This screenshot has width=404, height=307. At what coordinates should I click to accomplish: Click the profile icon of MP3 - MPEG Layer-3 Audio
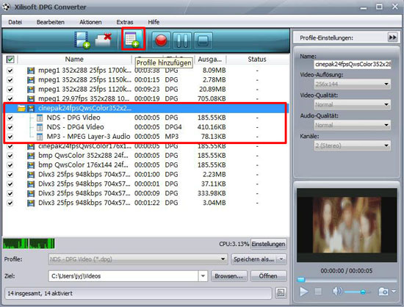[40, 137]
